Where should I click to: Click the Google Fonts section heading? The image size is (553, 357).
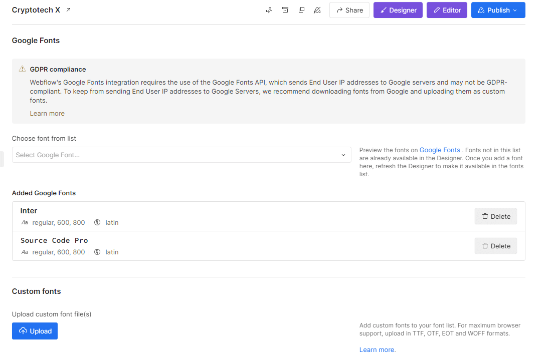point(36,41)
